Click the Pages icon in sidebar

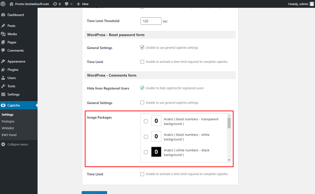tap(3, 42)
